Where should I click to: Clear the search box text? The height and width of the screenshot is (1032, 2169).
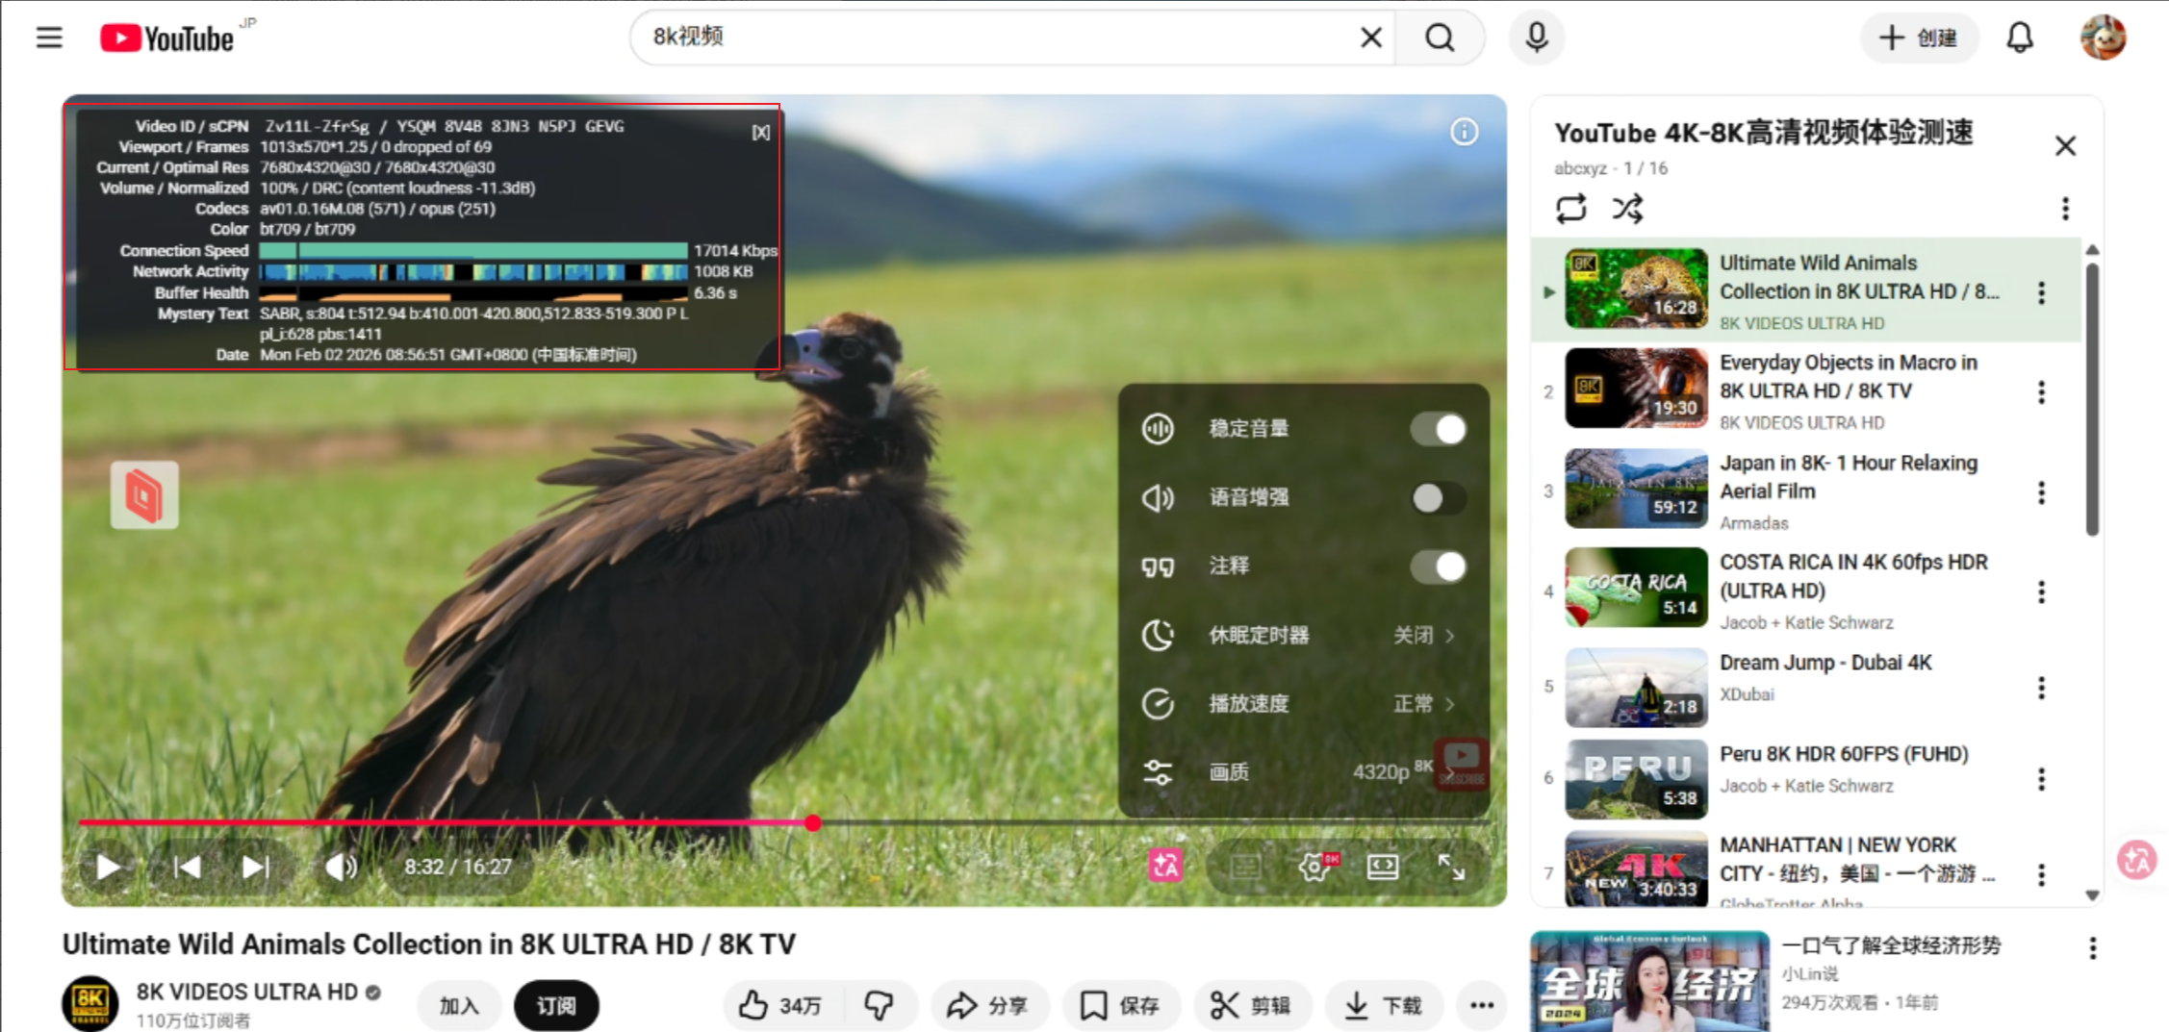click(x=1370, y=38)
